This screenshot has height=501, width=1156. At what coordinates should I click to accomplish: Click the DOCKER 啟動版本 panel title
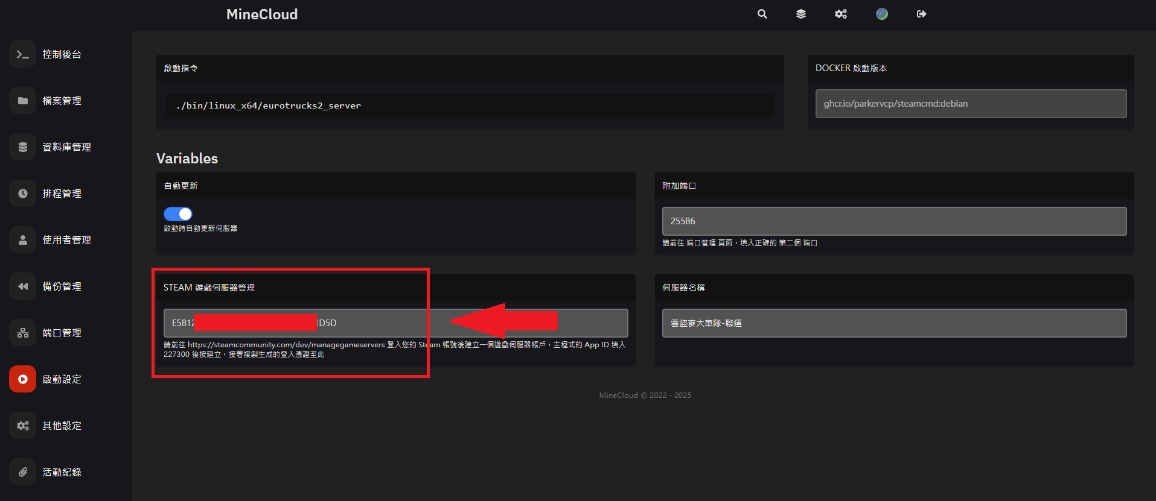pos(851,68)
